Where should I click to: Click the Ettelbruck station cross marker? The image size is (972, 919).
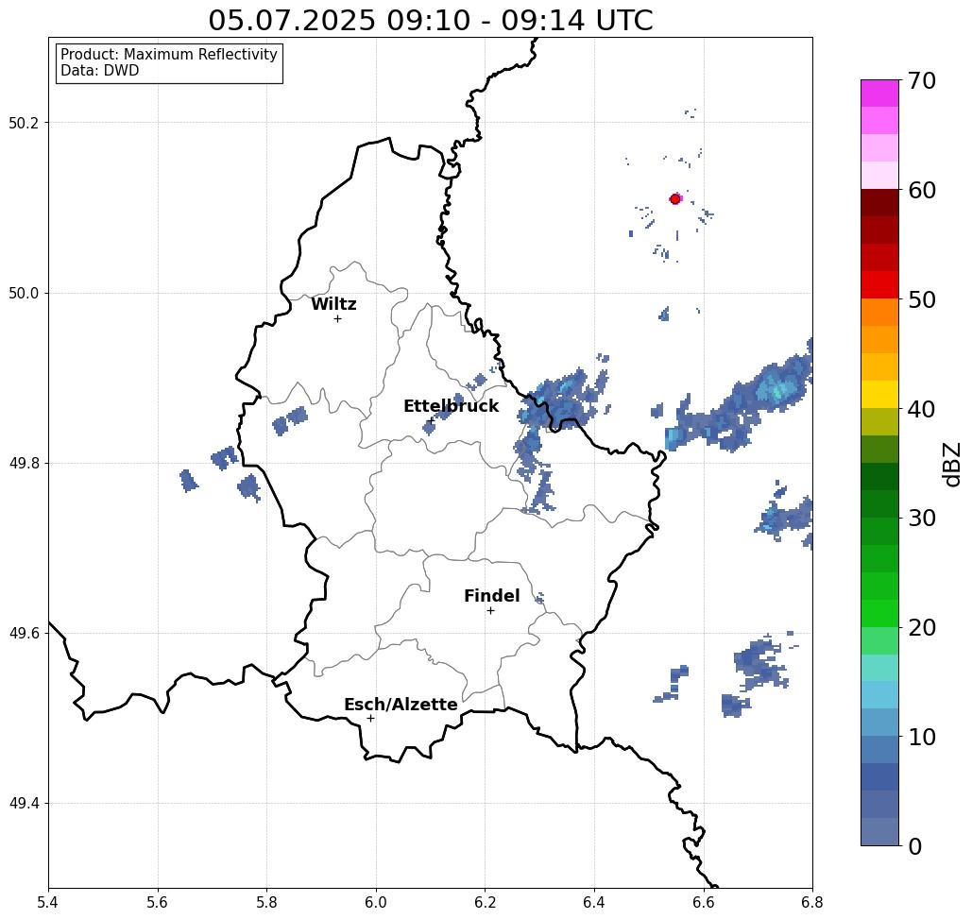coord(431,420)
